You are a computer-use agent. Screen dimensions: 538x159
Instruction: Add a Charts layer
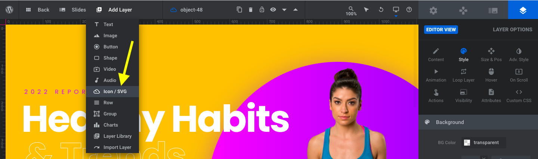pos(112,125)
